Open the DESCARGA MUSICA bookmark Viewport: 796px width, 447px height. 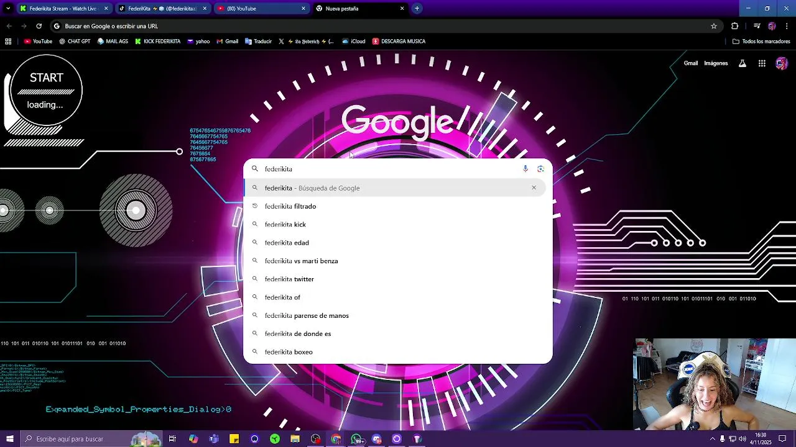(x=399, y=42)
